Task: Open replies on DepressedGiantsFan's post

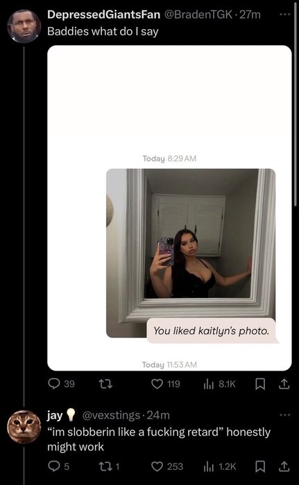Action: pos(61,384)
